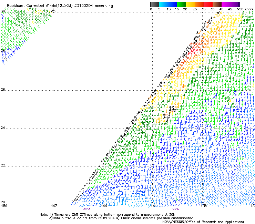
Task: Click the gray 0-5 knots legend swatch
Action: tap(154, 4)
